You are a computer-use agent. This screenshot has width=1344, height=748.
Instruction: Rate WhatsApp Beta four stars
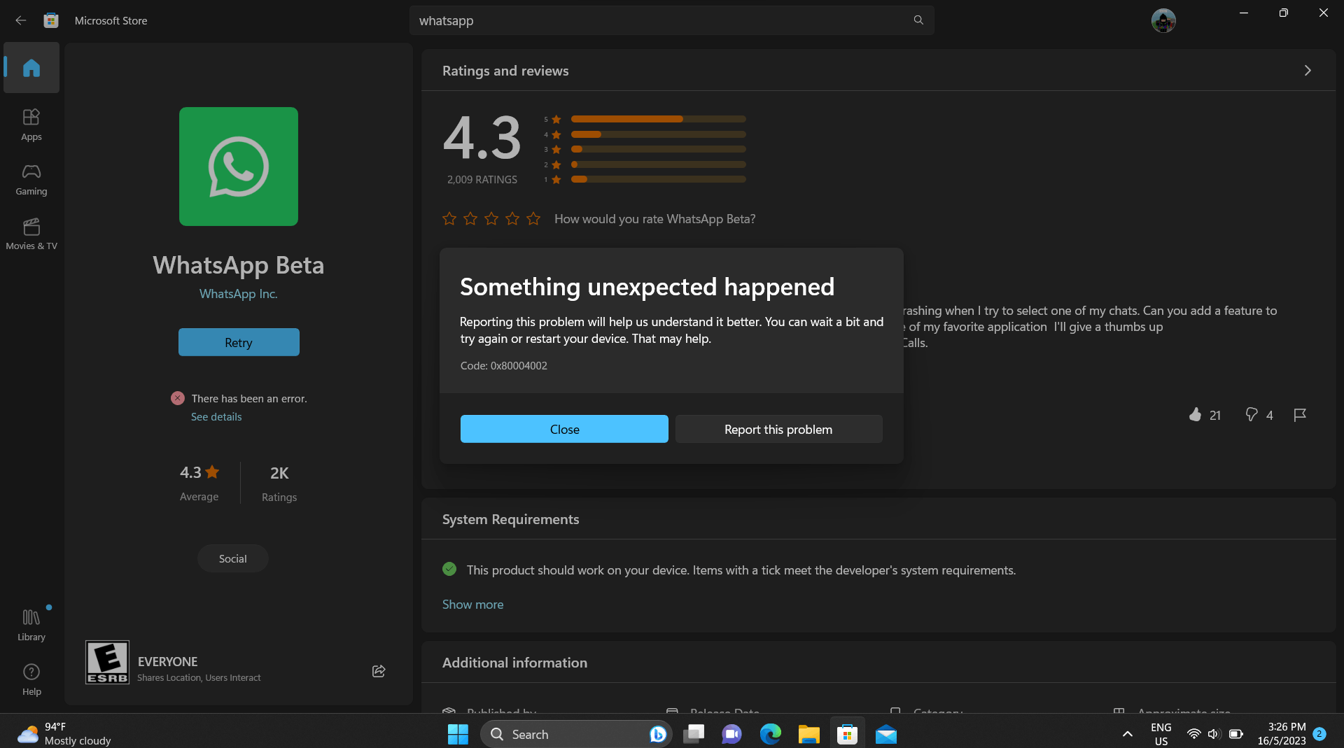coord(512,219)
